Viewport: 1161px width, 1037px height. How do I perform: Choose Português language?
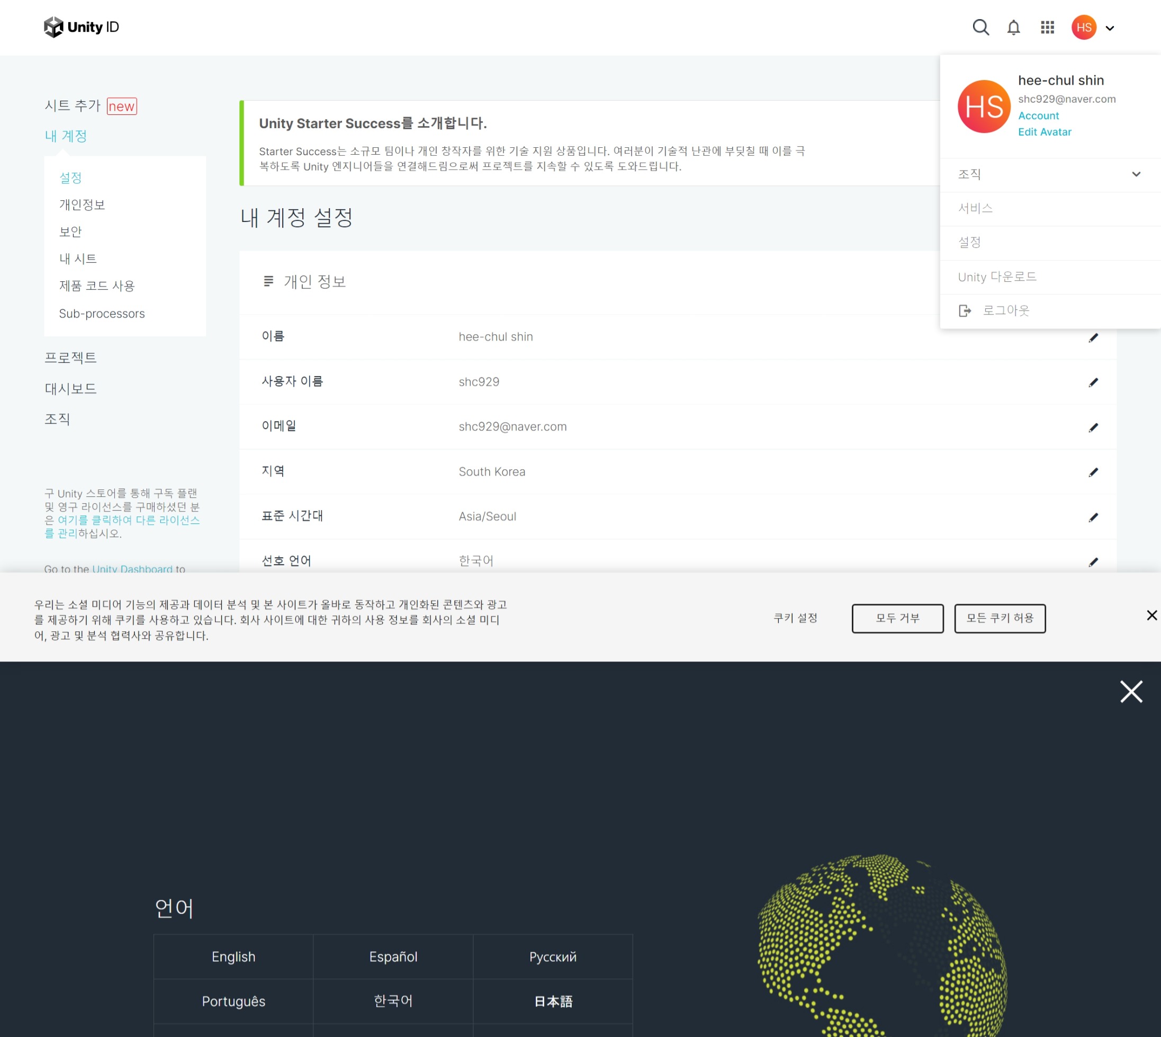click(233, 1001)
